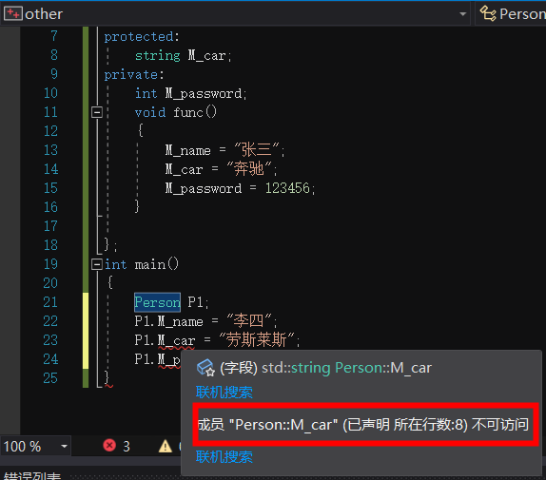Click the first 联机搜索 link in the tooltip
The height and width of the screenshot is (480, 546).
coord(224,392)
